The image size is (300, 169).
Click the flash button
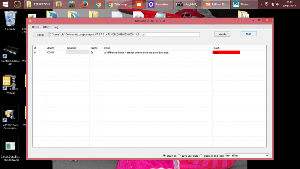pyautogui.click(x=248, y=34)
